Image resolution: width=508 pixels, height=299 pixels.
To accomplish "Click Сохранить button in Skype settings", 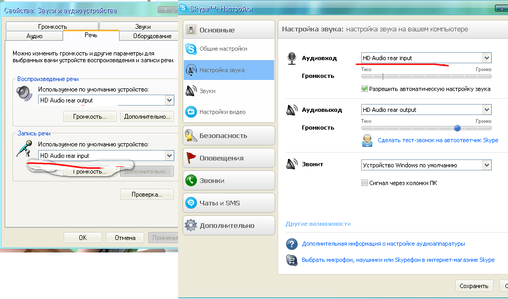I will tap(474, 286).
